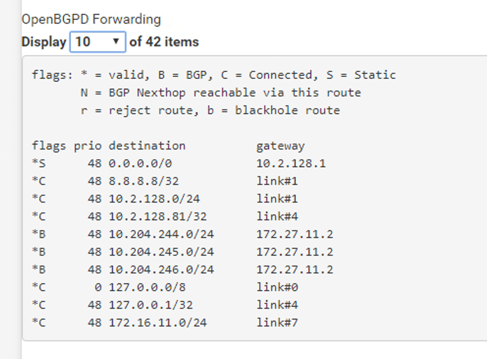The width and height of the screenshot is (487, 359).
Task: Select the 0.0.0.0/0 default route destination
Action: [140, 163]
